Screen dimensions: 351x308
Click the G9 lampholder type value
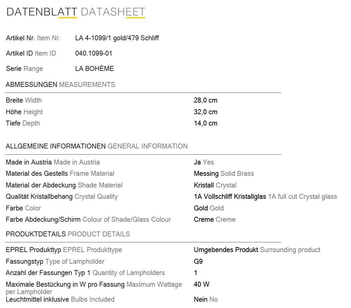click(x=198, y=261)
